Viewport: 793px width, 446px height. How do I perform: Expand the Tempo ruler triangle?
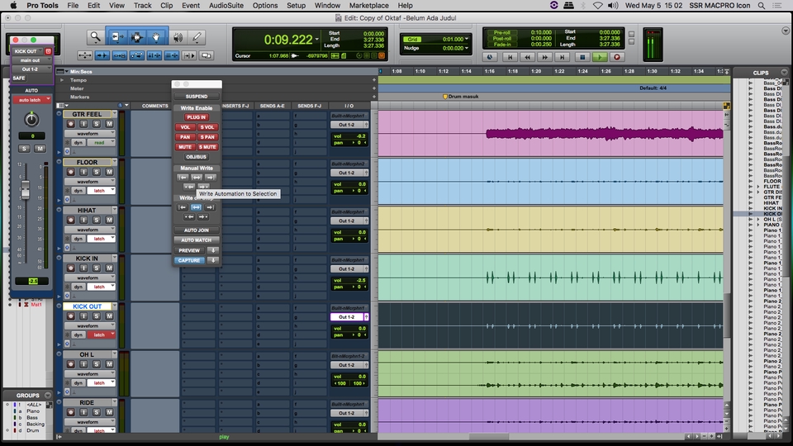click(62, 80)
